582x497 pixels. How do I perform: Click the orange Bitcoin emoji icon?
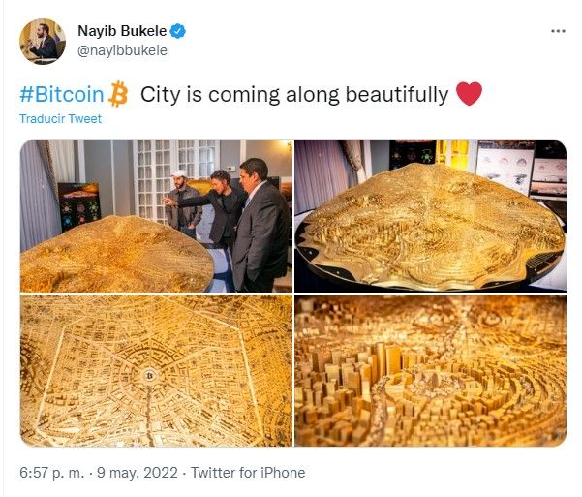click(118, 94)
